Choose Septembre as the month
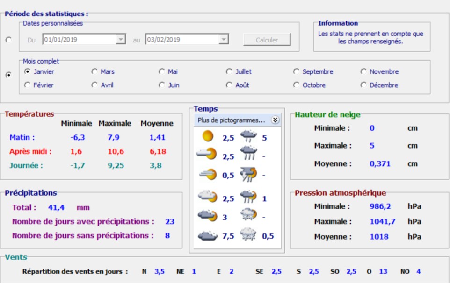450x283 pixels. pyautogui.click(x=313, y=71)
